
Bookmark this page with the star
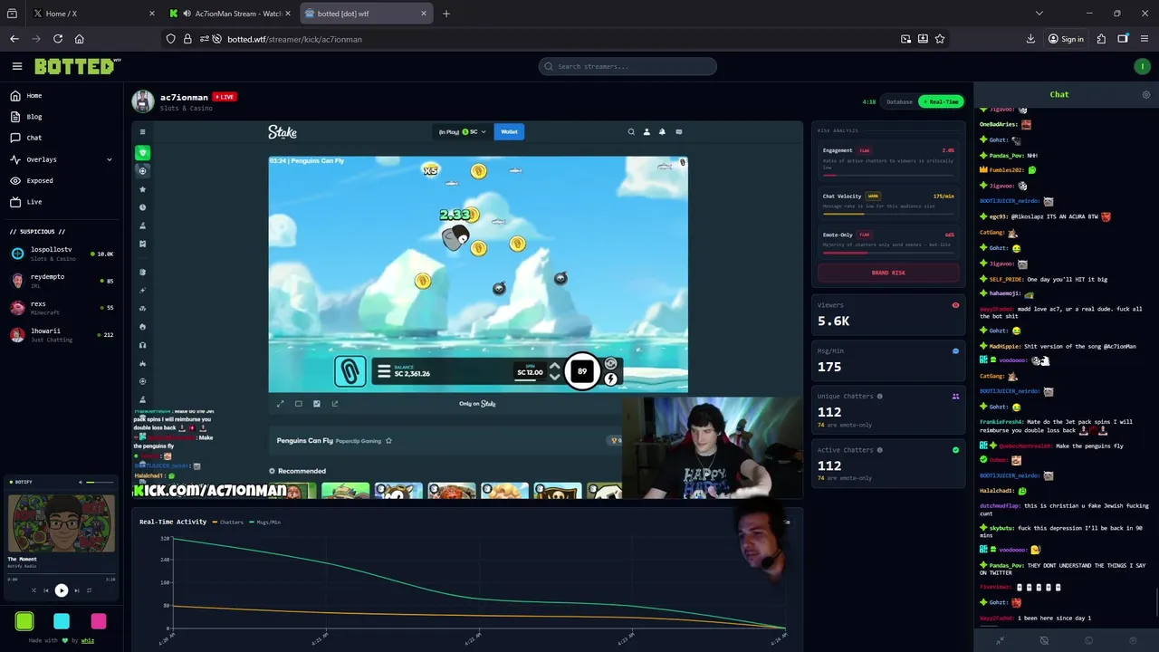coord(940,39)
